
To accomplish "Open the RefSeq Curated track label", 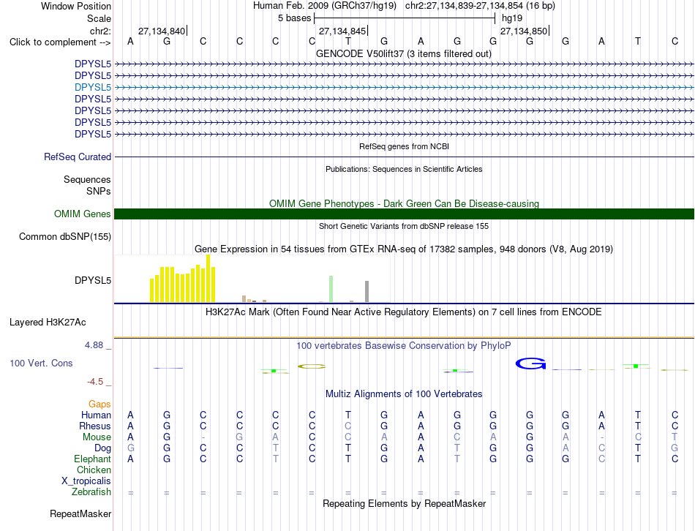I will [x=78, y=157].
